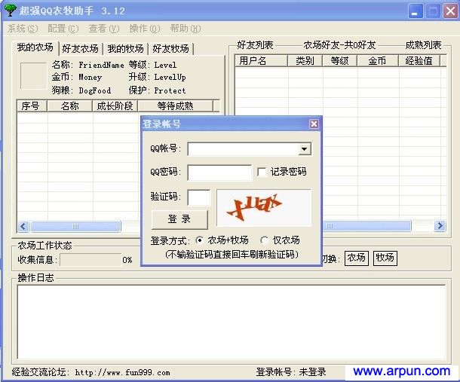
Task: Expand the QQ帐号 dropdown list
Action: (304, 149)
